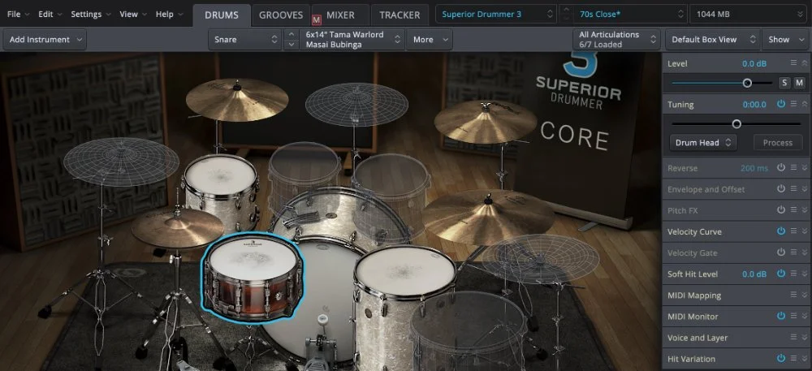Expand the Velocity Curve section chevron
Screen dimensions: 812x371
click(x=805, y=231)
